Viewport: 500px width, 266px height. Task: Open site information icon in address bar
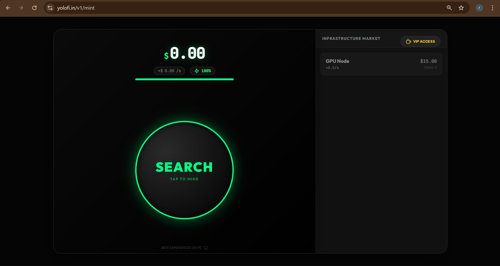pyautogui.click(x=50, y=8)
